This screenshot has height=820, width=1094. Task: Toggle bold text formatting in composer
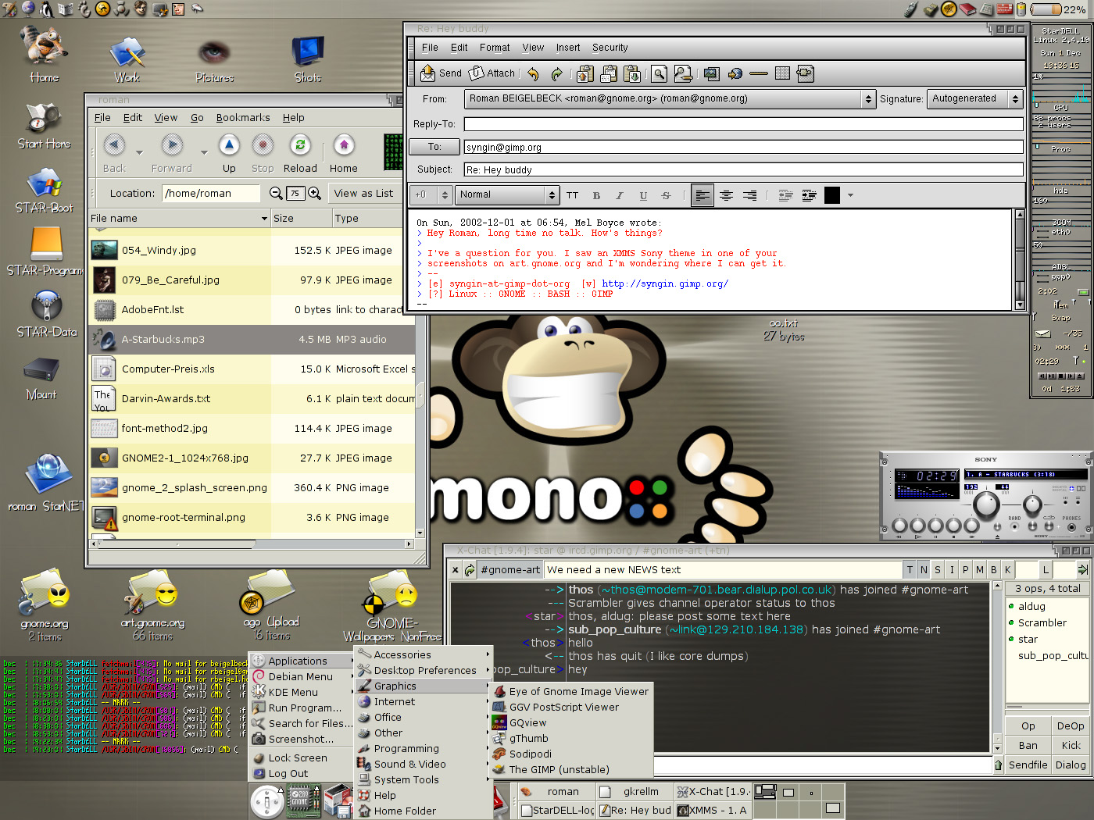point(596,195)
